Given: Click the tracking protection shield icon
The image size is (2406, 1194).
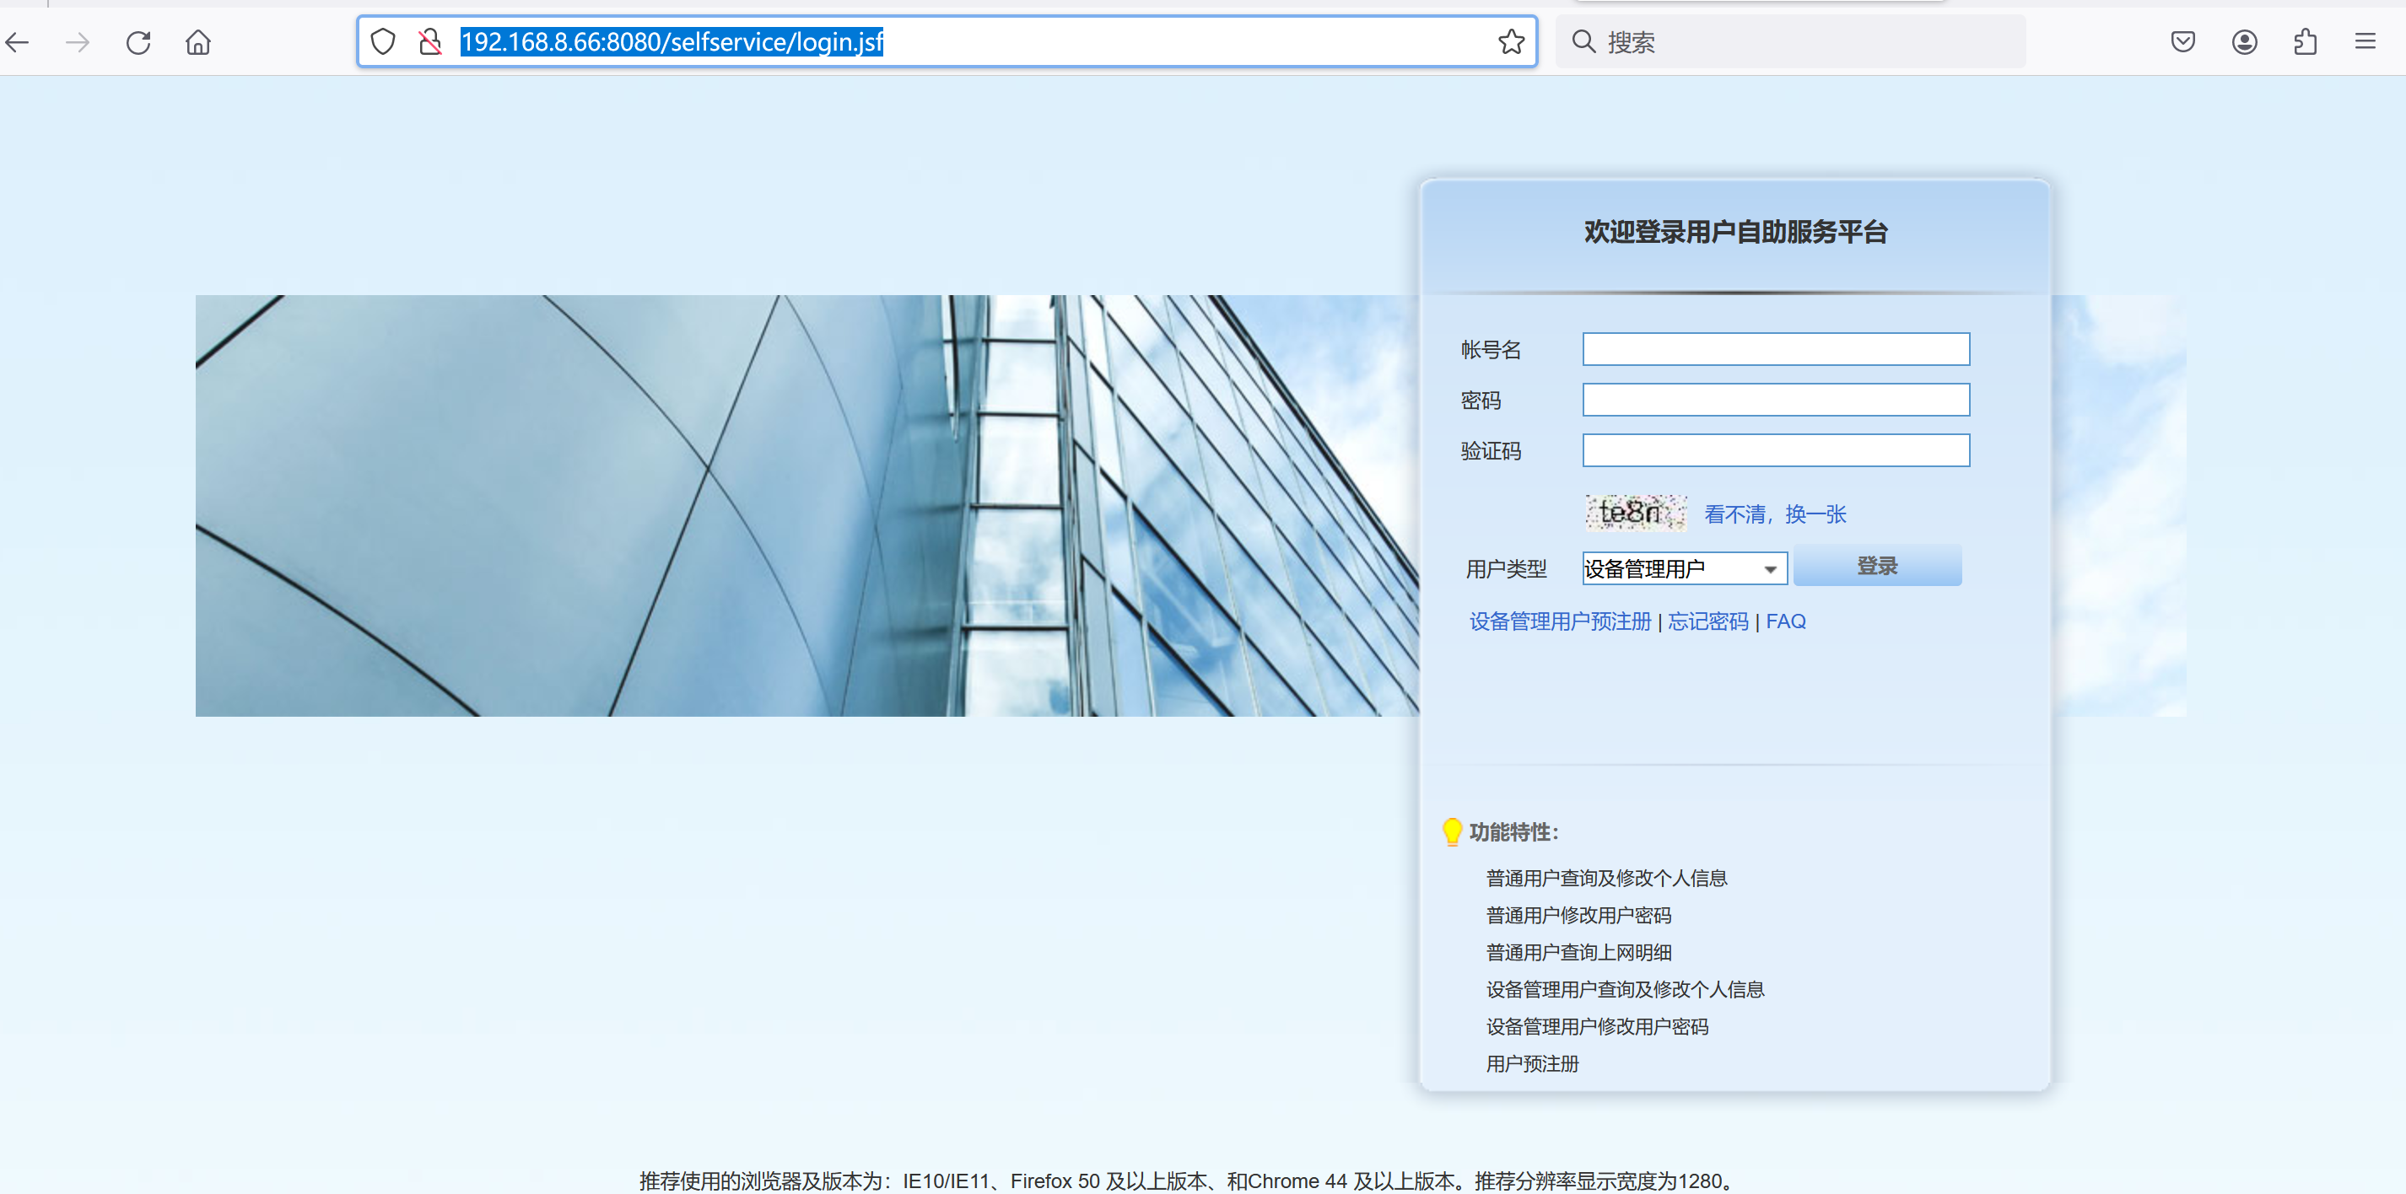Looking at the screenshot, I should point(383,42).
